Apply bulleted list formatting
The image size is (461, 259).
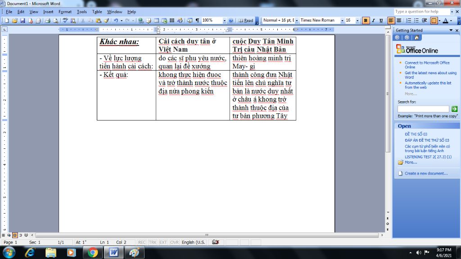(x=416, y=21)
